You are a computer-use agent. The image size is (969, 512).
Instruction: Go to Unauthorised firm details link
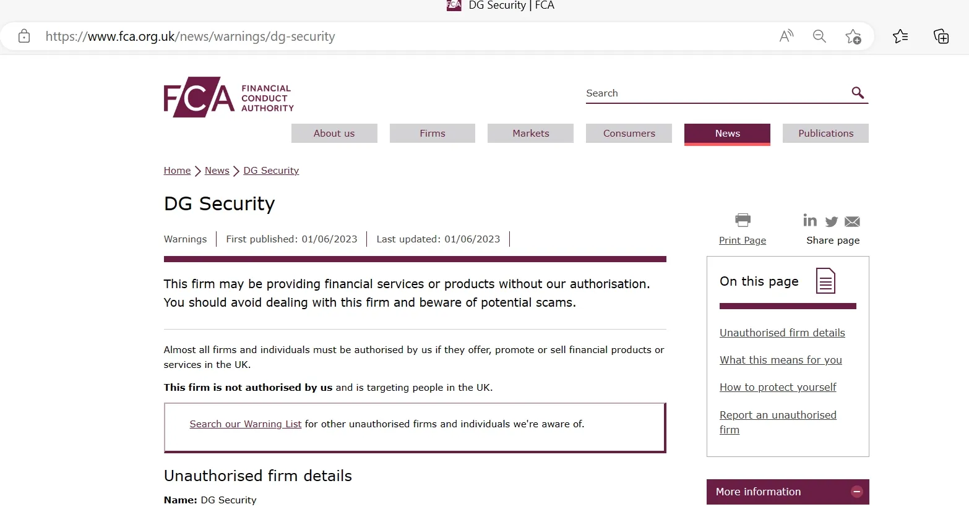pyautogui.click(x=782, y=333)
